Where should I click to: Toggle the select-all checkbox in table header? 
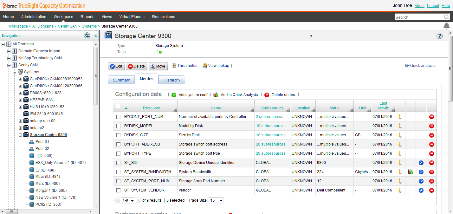point(118,106)
